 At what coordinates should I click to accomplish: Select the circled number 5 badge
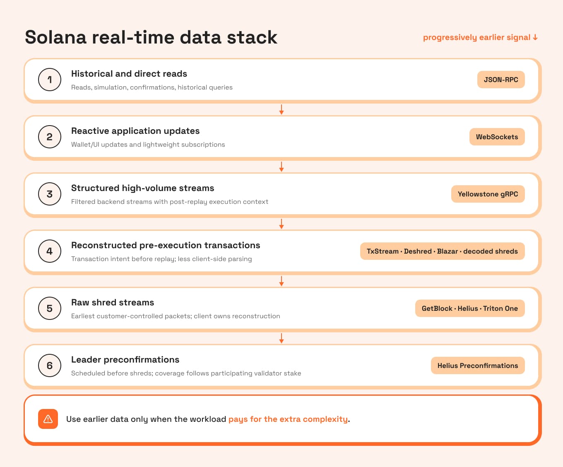(x=50, y=308)
